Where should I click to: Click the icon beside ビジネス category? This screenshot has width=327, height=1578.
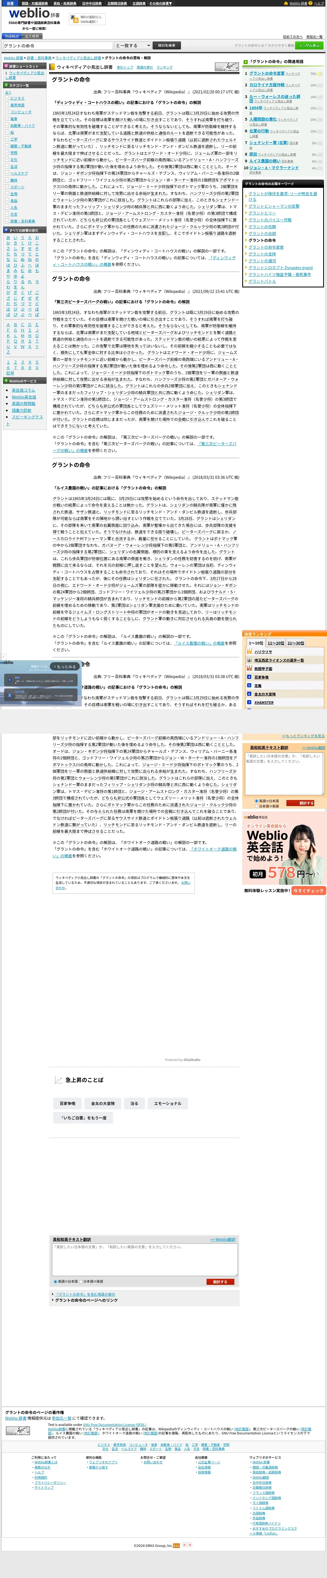pyautogui.click(x=7, y=98)
